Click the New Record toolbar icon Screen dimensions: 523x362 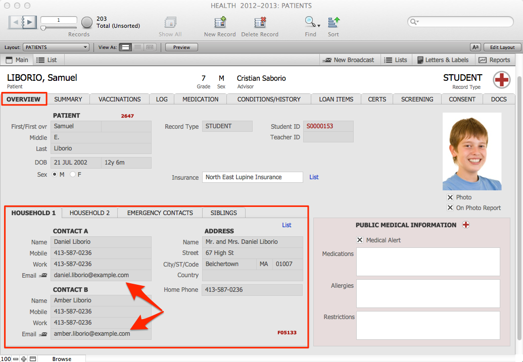click(x=220, y=22)
